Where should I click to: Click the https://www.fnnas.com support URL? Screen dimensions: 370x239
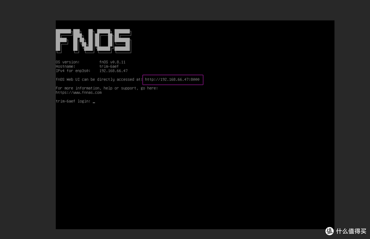click(78, 92)
